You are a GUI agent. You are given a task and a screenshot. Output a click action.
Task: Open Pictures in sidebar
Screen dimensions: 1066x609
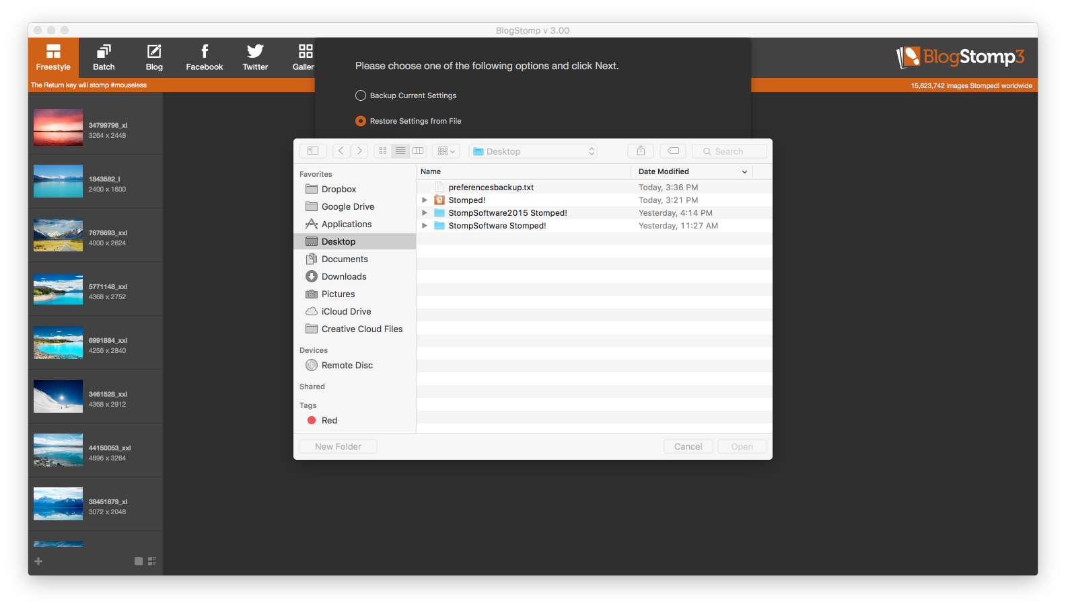click(355, 294)
